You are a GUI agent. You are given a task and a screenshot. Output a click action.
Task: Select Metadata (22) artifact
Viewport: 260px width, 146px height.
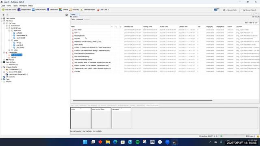click(x=13, y=64)
